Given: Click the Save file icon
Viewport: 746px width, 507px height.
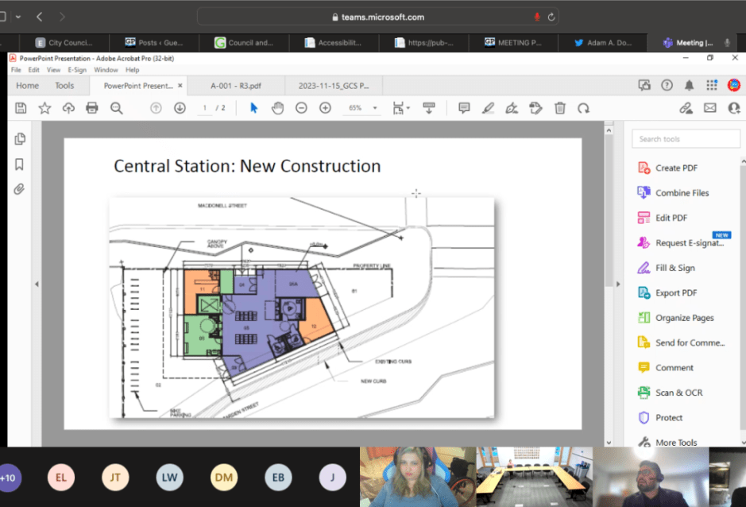Looking at the screenshot, I should tap(21, 108).
